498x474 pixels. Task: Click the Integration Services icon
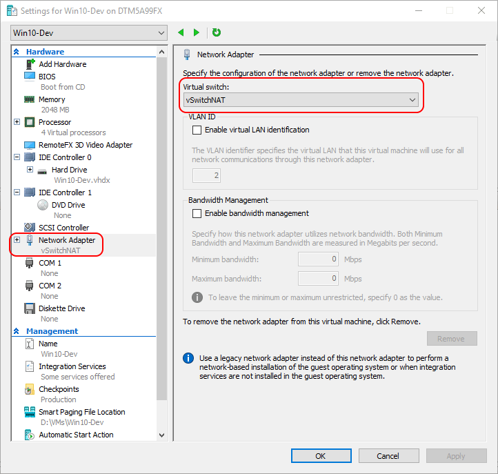tap(29, 366)
